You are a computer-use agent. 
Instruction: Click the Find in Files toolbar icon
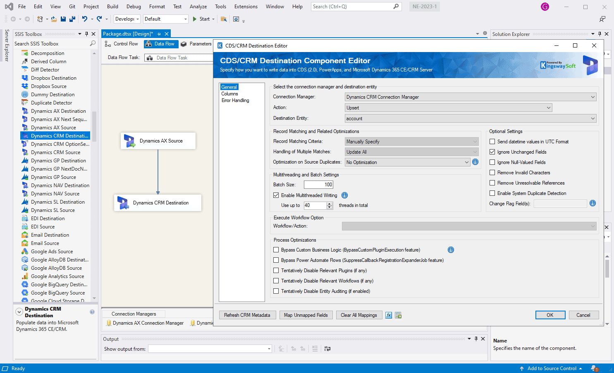tap(224, 19)
